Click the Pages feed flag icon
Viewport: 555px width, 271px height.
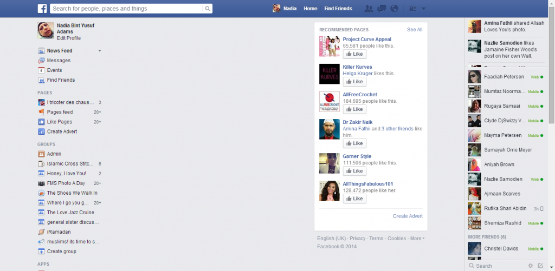(x=41, y=112)
